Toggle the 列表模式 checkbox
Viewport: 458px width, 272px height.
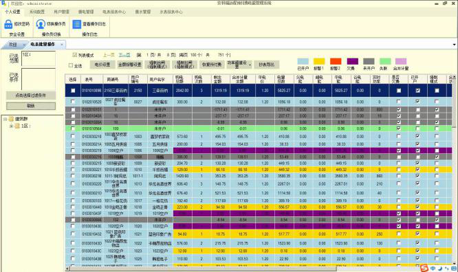click(74, 55)
